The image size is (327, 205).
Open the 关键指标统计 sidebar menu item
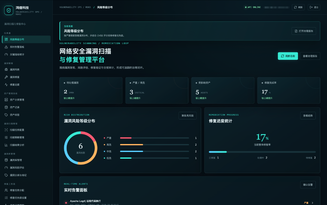point(26,54)
